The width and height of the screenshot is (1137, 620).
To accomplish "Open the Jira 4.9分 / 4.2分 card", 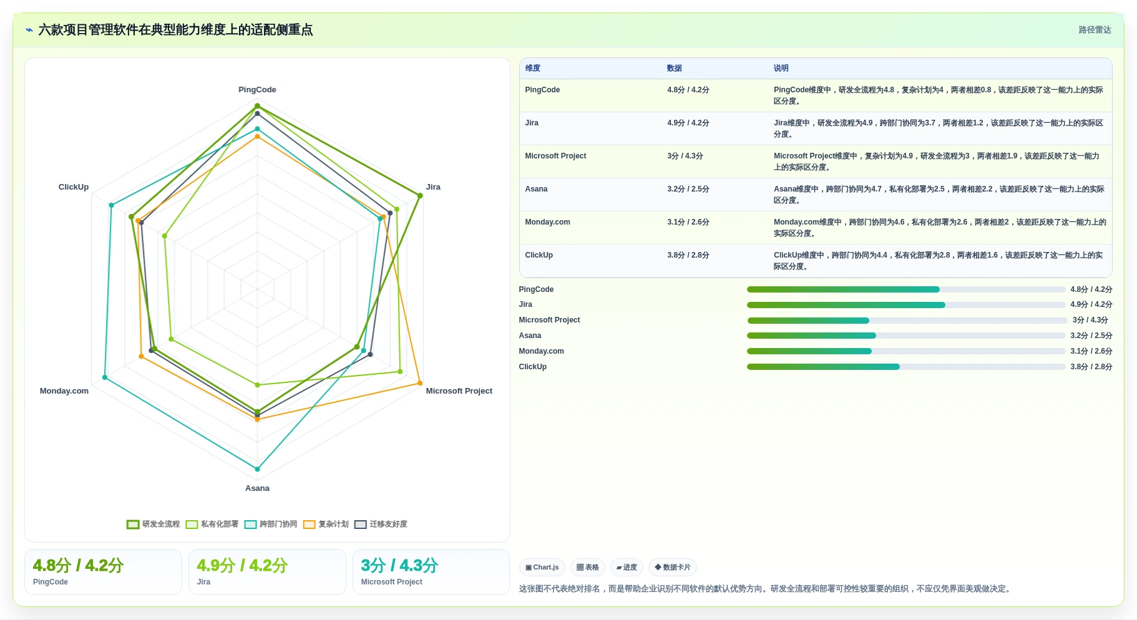I will coord(267,572).
